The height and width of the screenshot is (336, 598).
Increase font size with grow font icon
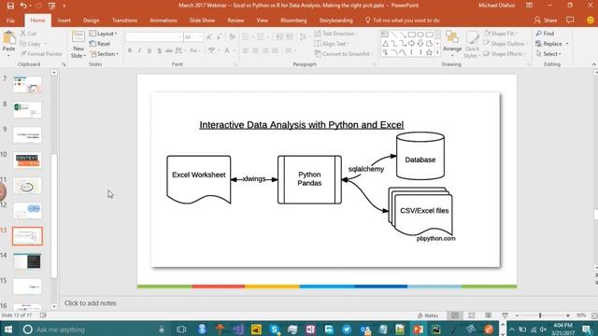coord(209,37)
